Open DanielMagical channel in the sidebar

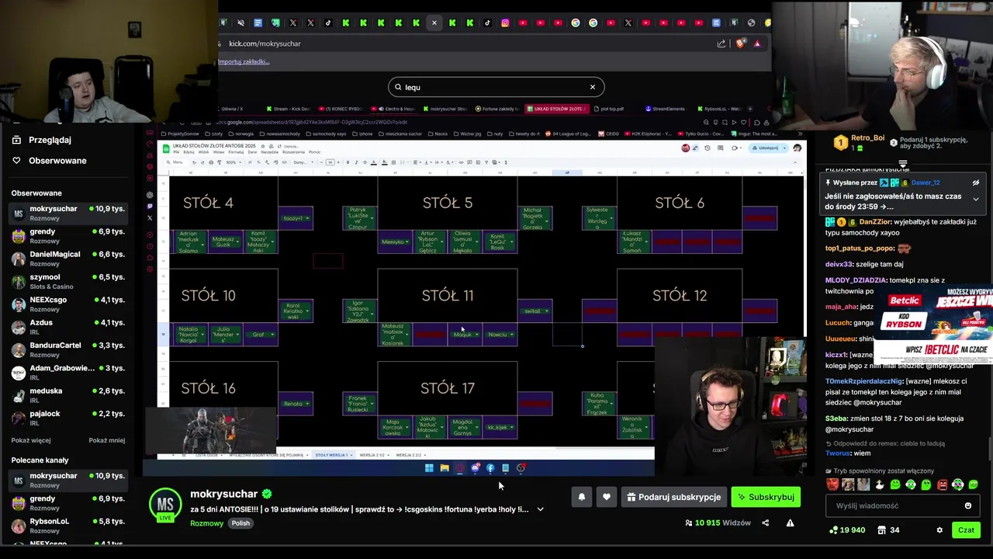pos(68,259)
